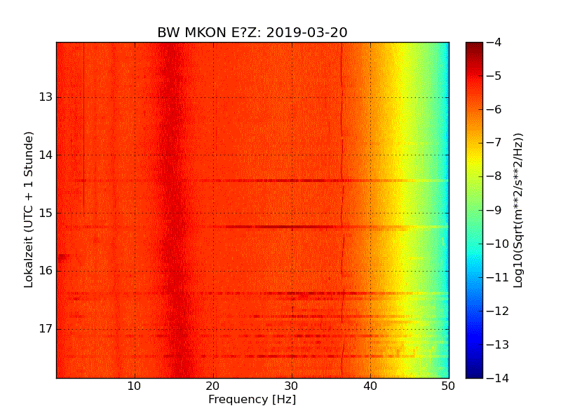
Task: Click colorbar tick label '−10'
Action: 498,244
